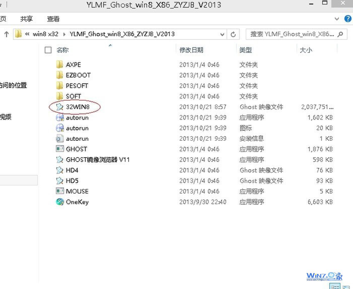Viewport: 353px width, 289px height.
Task: Select the GHOST镜像浏览器 V11 icon
Action: [59, 160]
